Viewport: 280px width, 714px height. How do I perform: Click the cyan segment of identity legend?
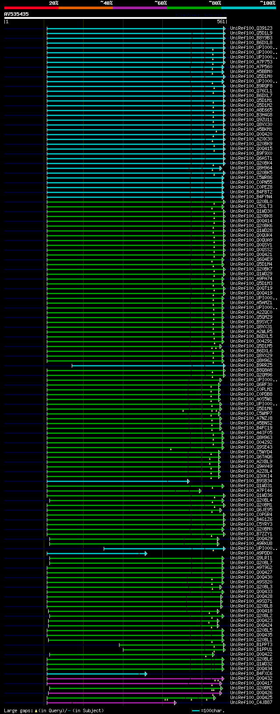248,8
